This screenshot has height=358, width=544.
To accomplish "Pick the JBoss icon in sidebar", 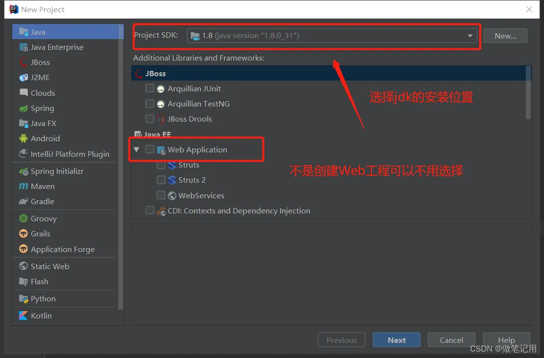I will (x=23, y=63).
